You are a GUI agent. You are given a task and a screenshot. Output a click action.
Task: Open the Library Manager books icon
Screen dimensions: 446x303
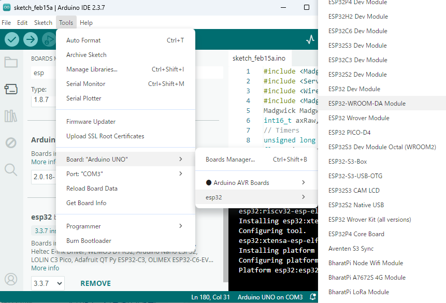[11, 116]
